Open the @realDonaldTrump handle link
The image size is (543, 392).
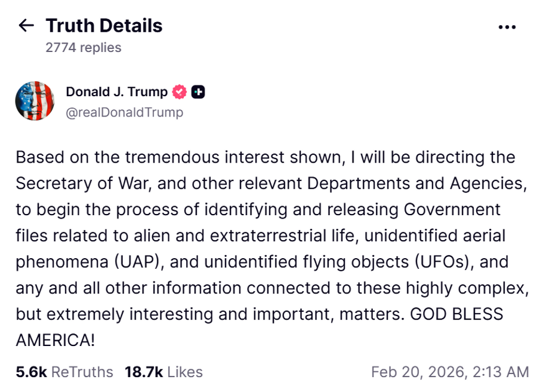[x=124, y=112]
